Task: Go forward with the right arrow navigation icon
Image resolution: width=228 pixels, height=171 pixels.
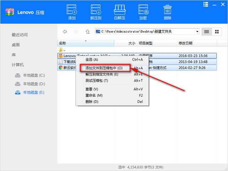Action: [76, 32]
